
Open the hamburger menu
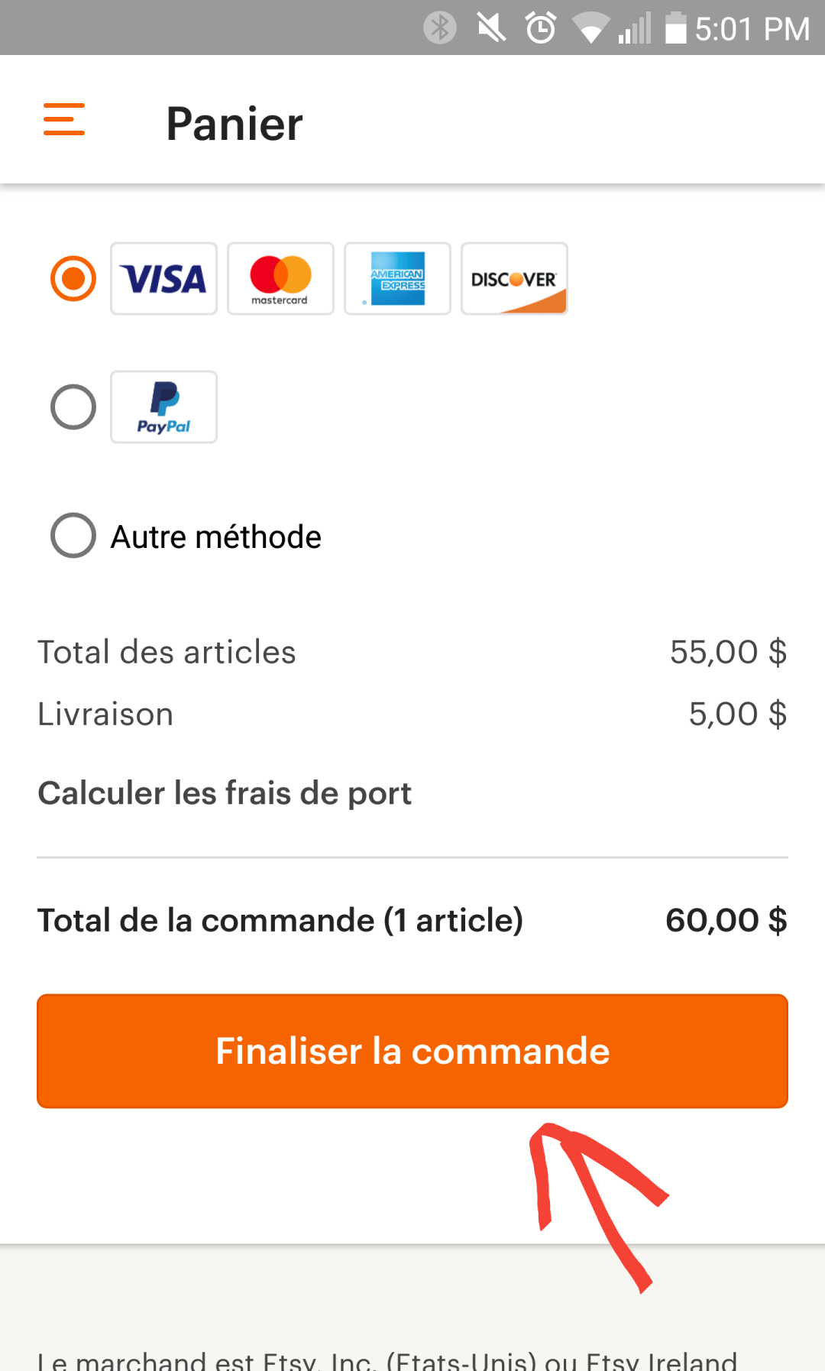[64, 120]
